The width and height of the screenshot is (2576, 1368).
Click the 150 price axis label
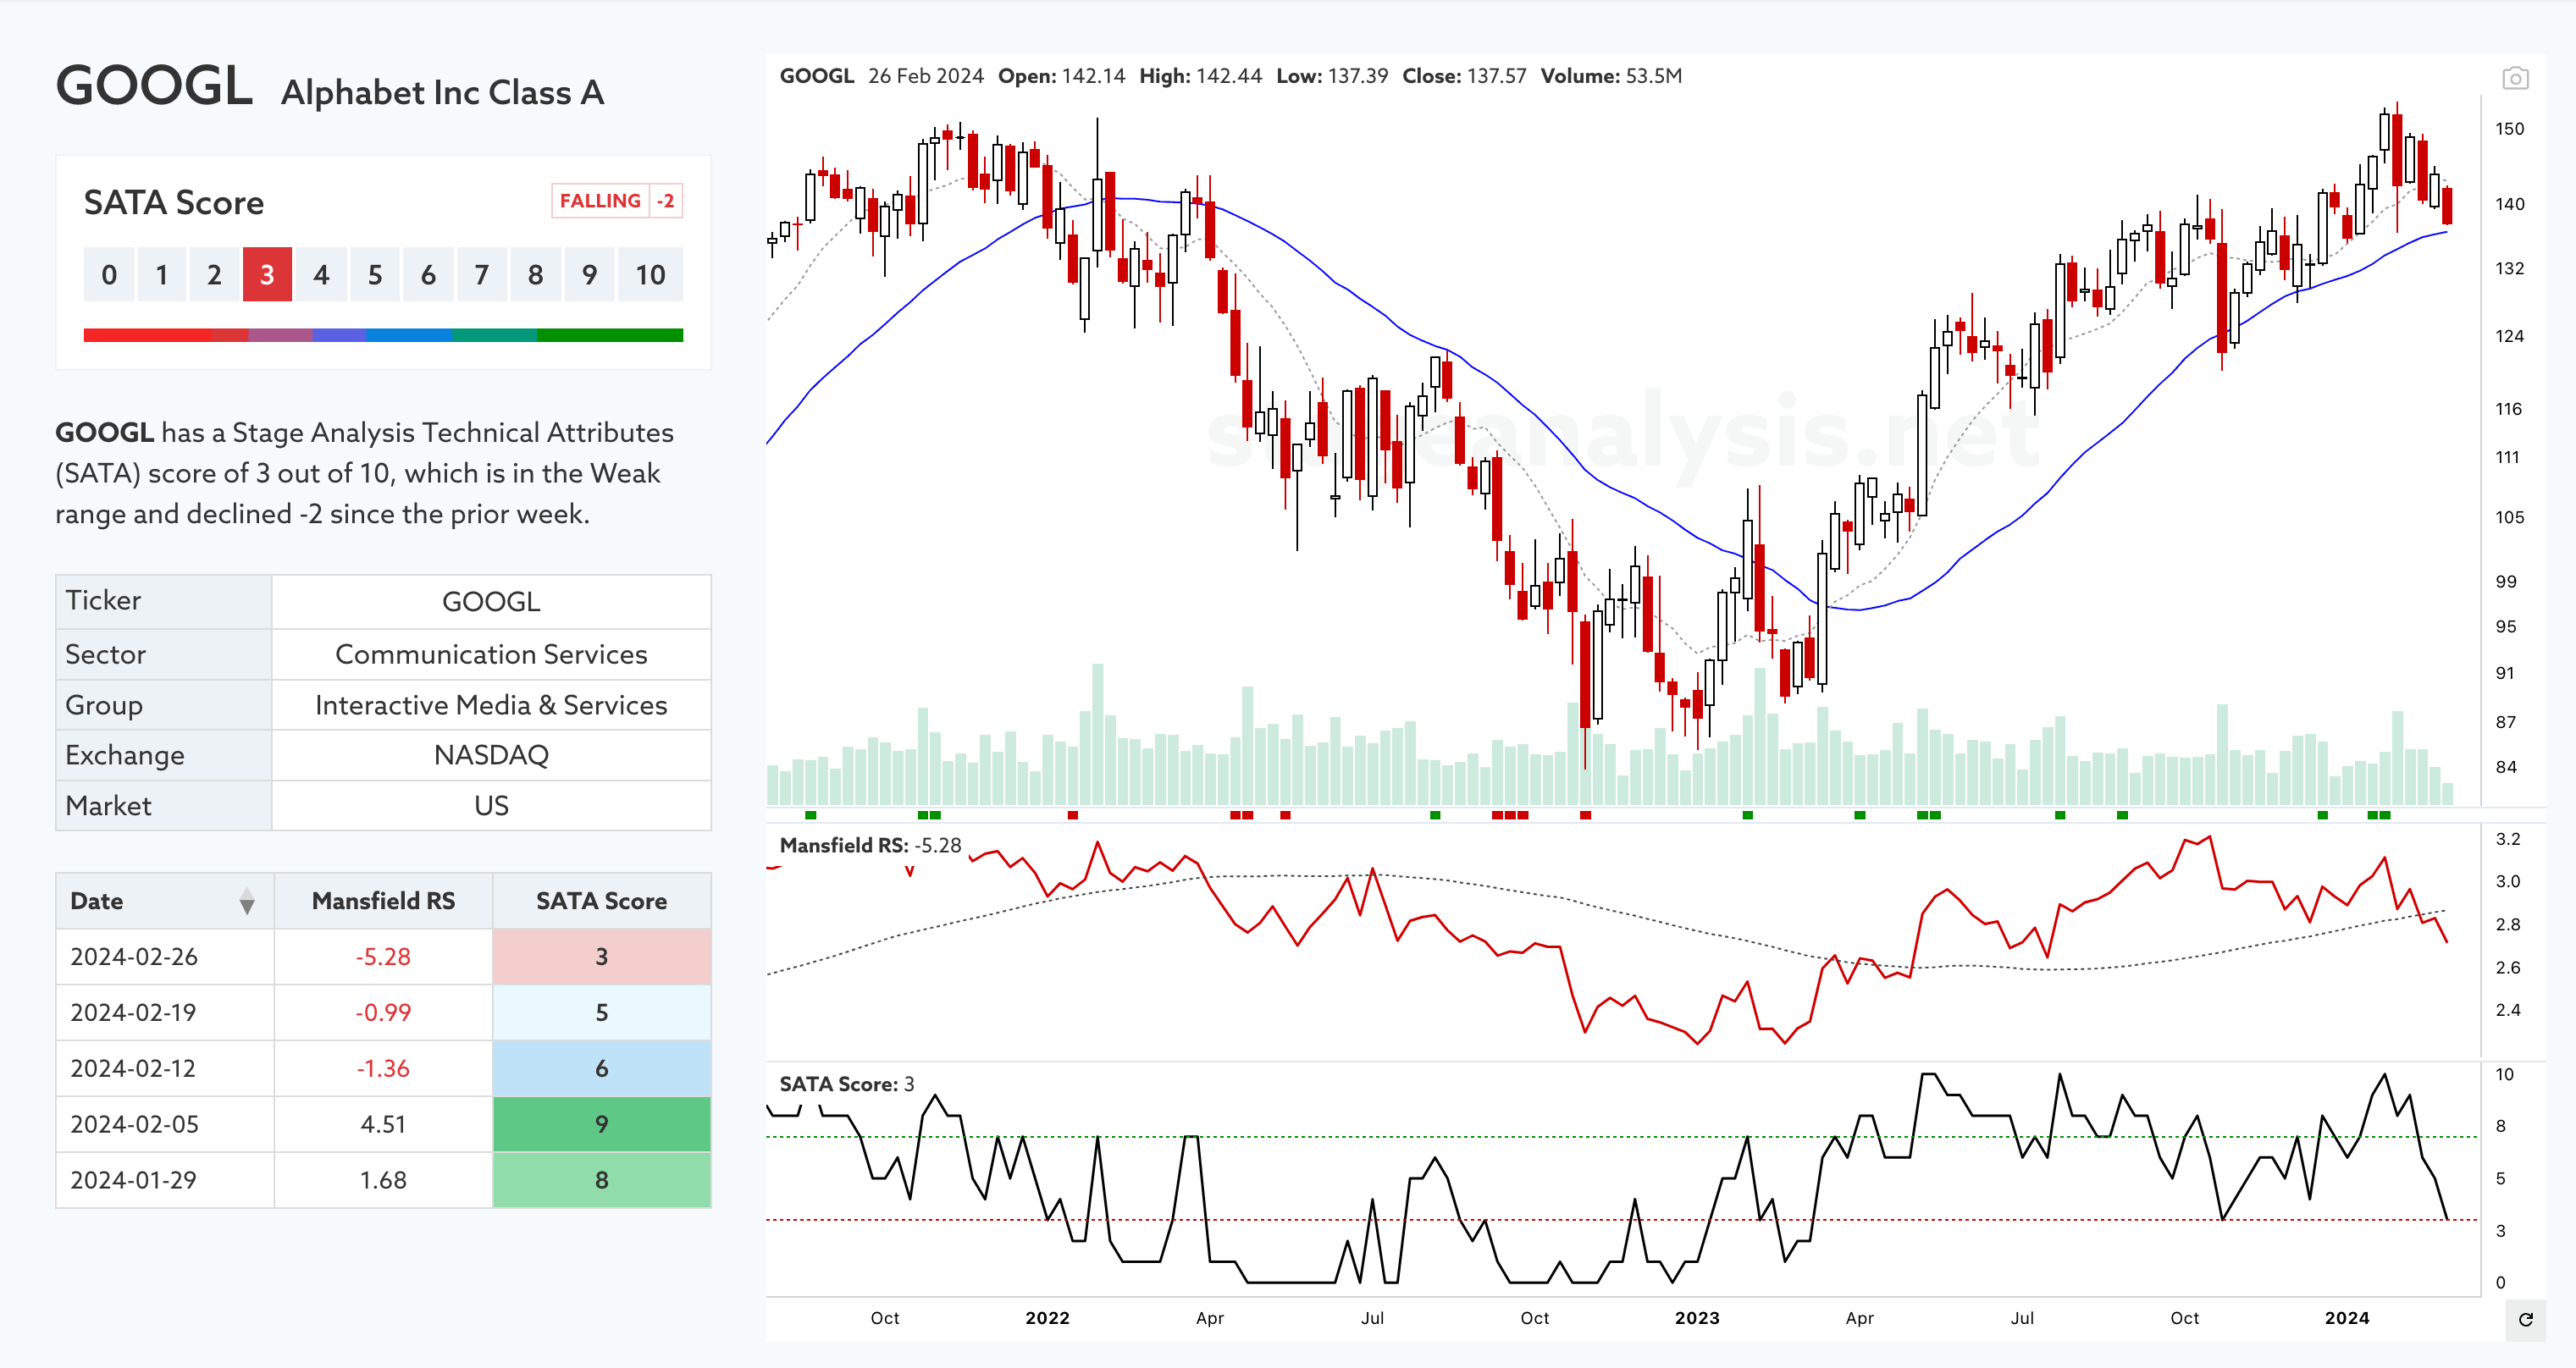pyautogui.click(x=2509, y=129)
